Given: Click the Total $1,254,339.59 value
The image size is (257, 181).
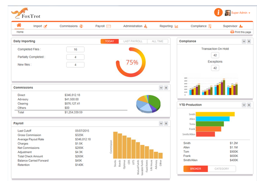Looking at the screenshot, I should 74,112.
